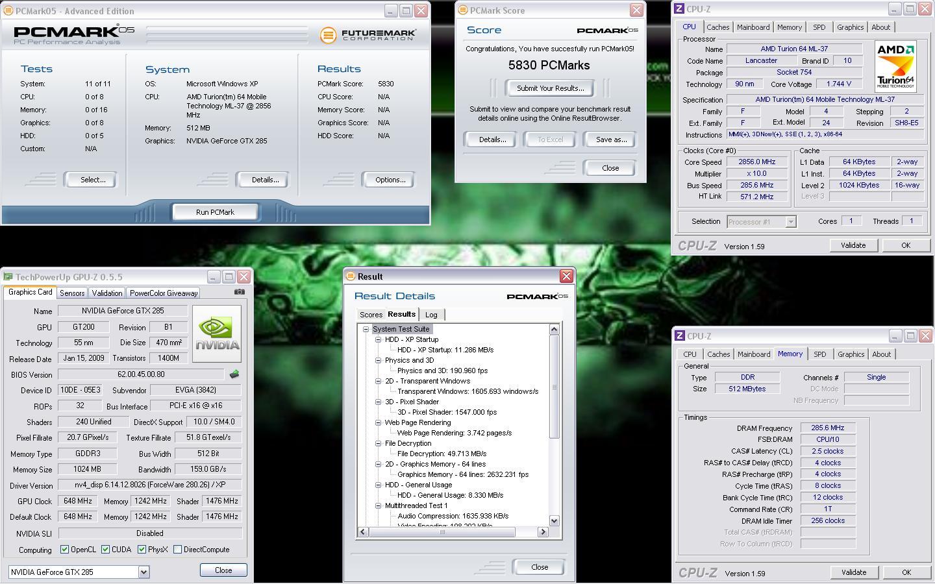Maximize the PCMark05 Advanced Edition window
The width and height of the screenshot is (935, 584).
coord(406,11)
